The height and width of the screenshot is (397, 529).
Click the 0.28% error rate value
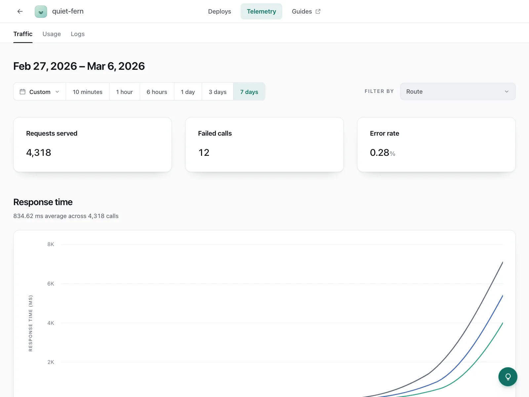[383, 153]
